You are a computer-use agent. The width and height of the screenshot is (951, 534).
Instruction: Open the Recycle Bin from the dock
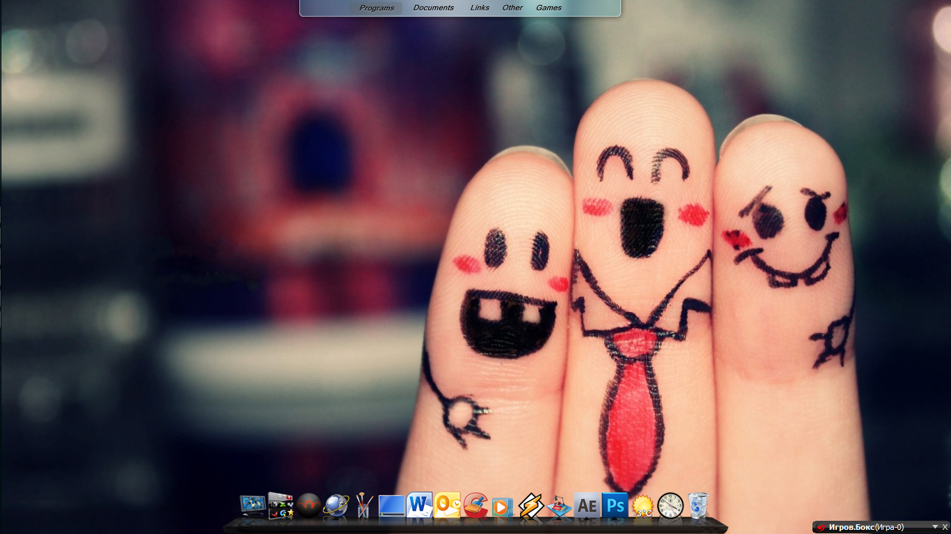698,505
